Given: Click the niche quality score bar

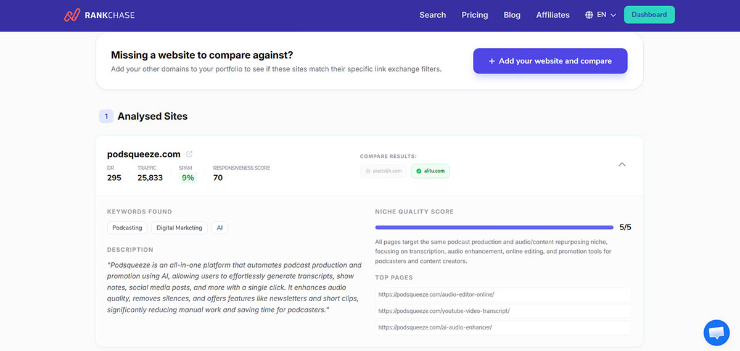Looking at the screenshot, I should [x=494, y=227].
